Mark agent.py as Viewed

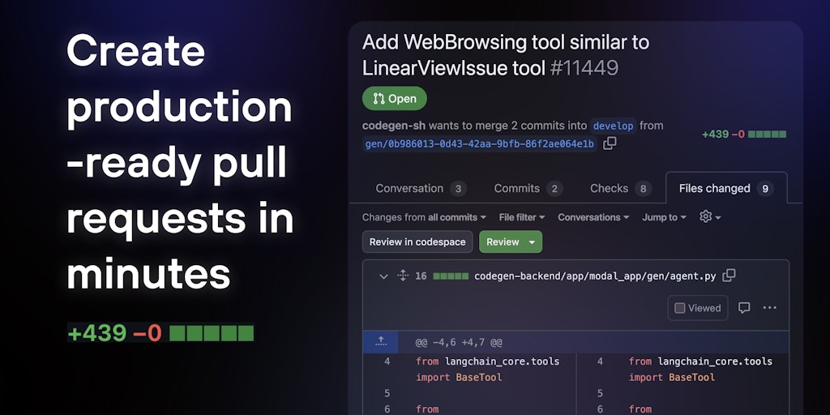[x=698, y=308]
